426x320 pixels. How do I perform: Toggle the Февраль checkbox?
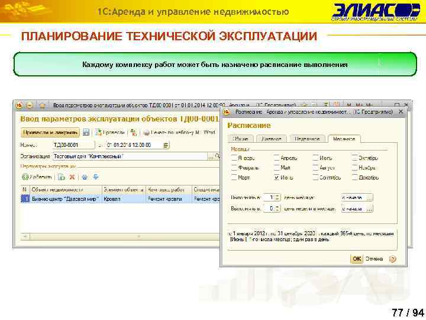point(234,168)
